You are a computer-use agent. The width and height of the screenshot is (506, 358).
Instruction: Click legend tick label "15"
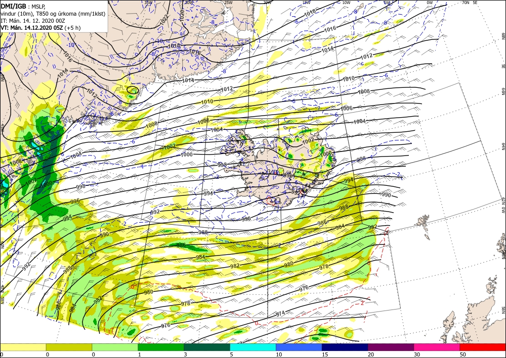(x=325, y=354)
